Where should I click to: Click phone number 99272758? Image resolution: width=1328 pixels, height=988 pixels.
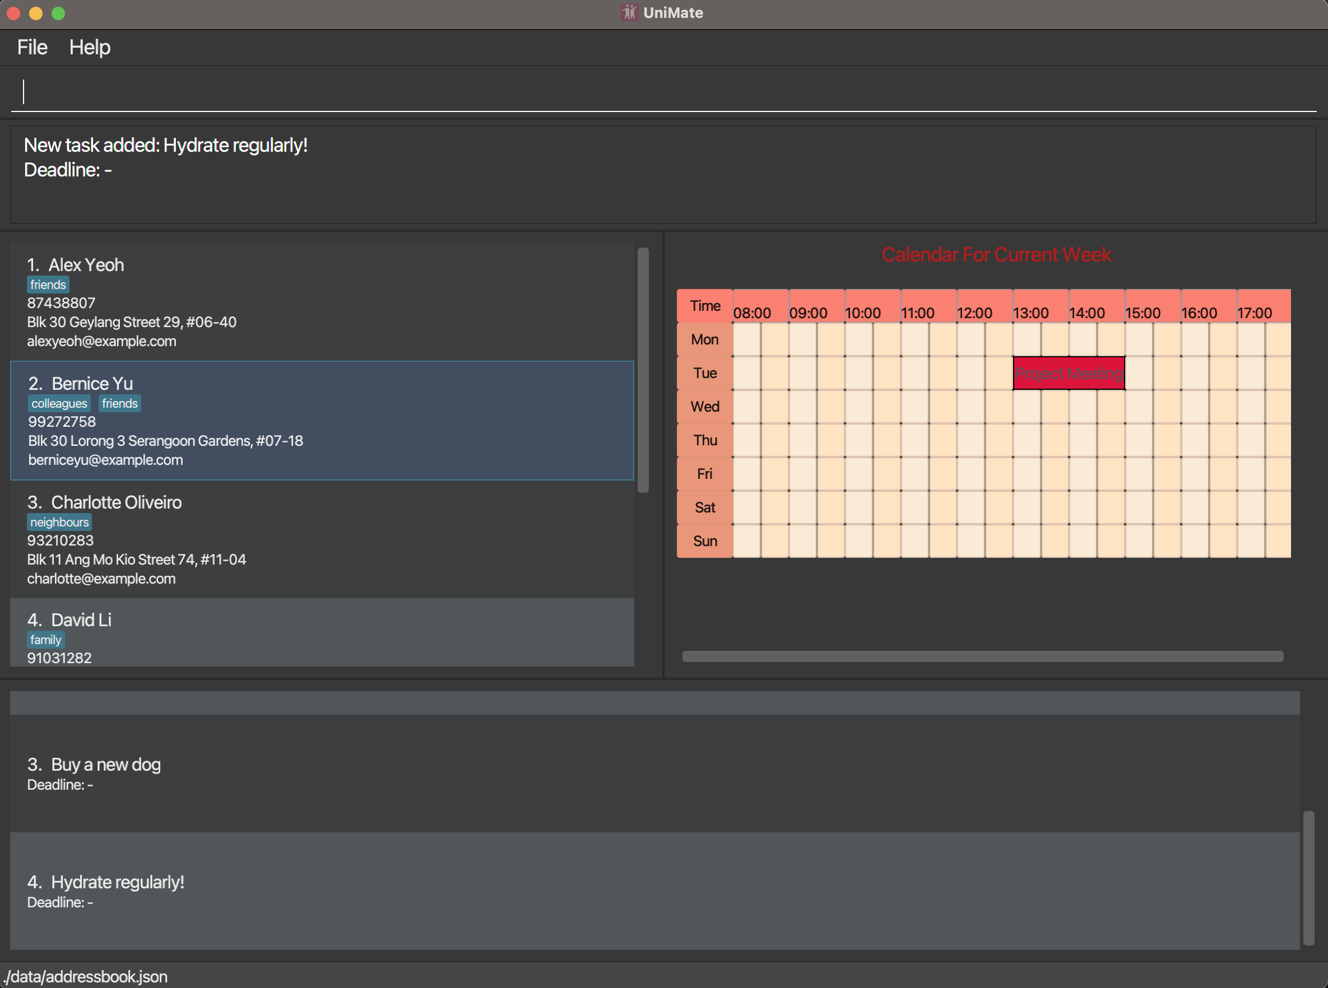tap(62, 422)
